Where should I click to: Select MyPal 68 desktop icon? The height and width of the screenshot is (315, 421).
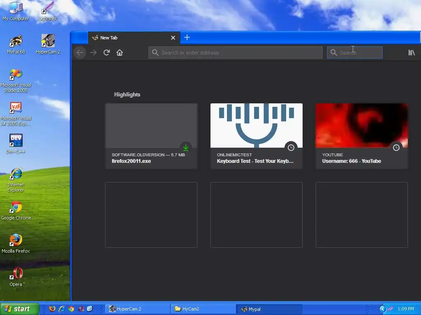click(x=16, y=44)
